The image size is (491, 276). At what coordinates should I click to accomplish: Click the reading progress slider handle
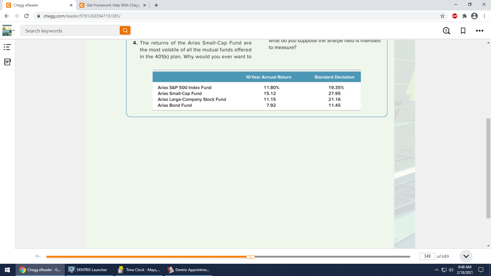click(x=250, y=257)
